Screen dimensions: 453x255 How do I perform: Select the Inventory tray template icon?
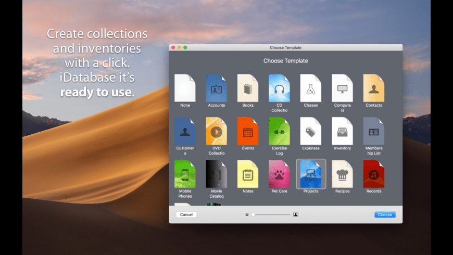pos(342,131)
